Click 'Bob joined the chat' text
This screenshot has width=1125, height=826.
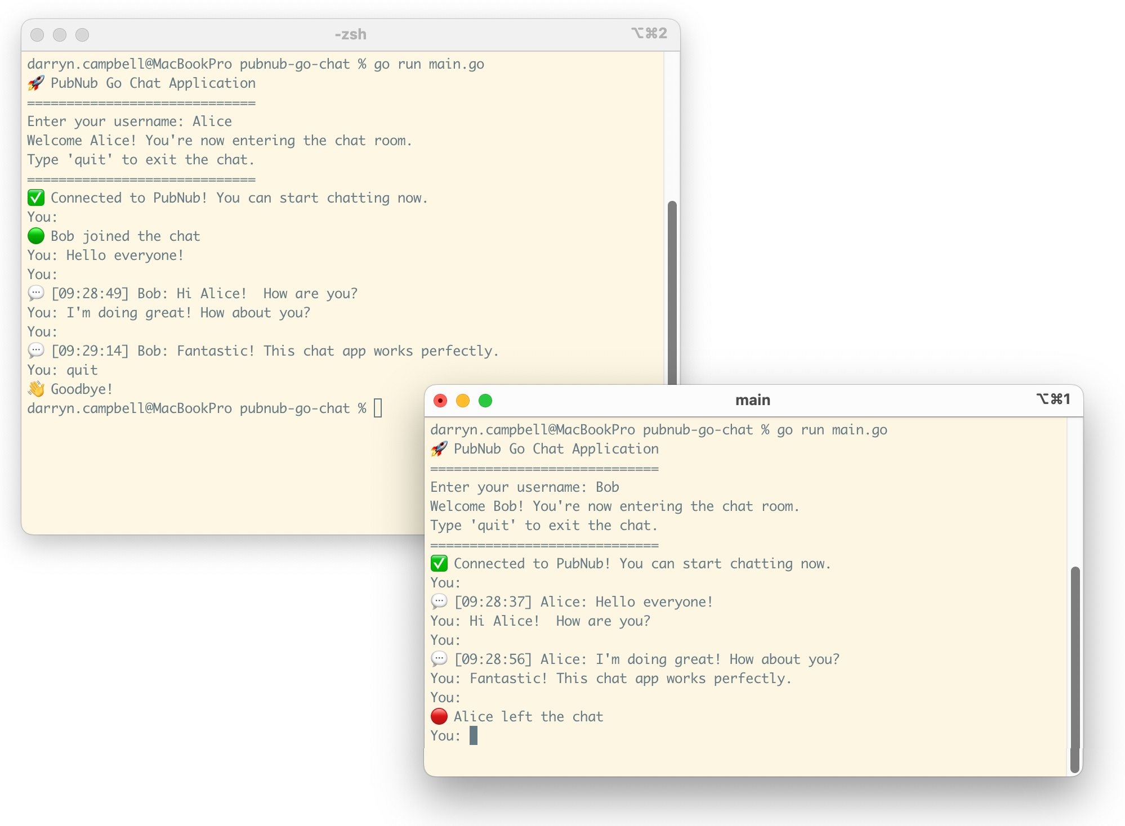pyautogui.click(x=126, y=236)
